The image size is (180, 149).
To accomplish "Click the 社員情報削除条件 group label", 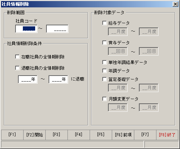I will click(25, 44).
